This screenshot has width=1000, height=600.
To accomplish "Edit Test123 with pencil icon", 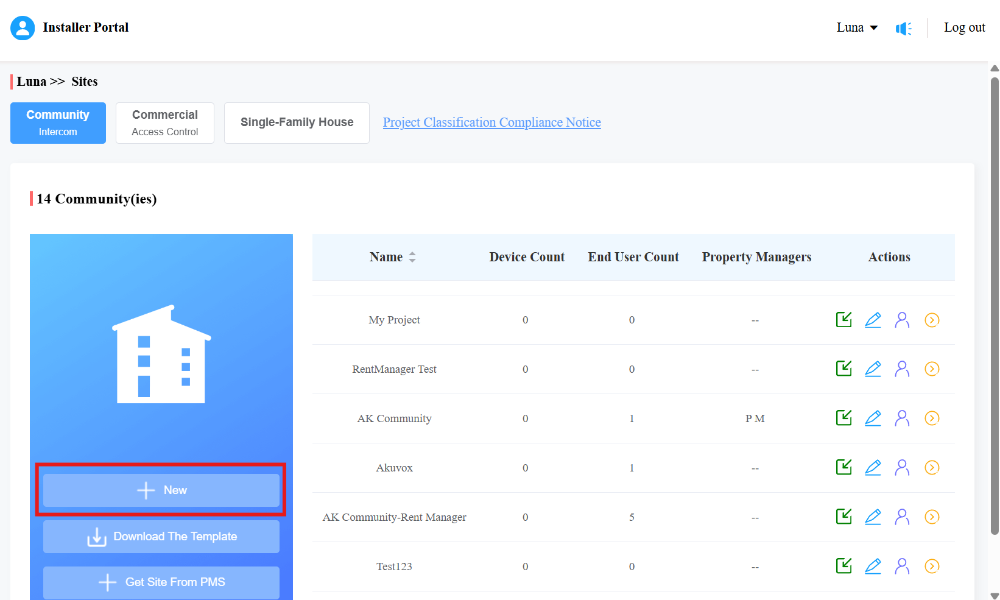I will pyautogui.click(x=873, y=566).
